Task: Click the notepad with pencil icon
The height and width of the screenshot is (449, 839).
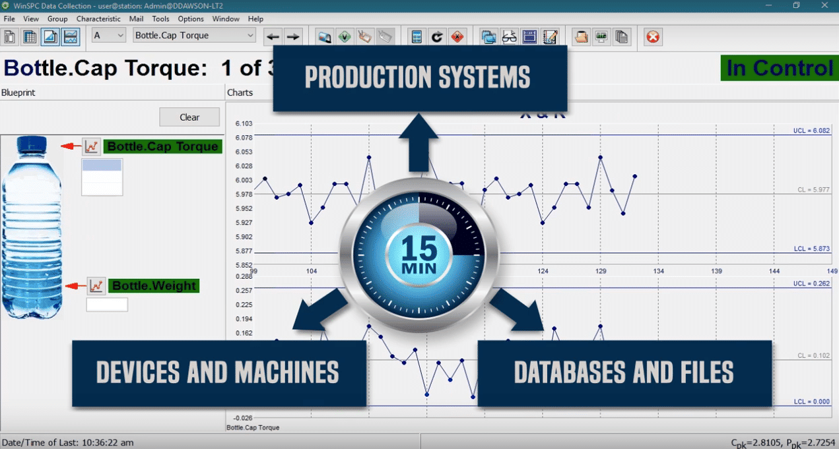Action: (x=550, y=36)
